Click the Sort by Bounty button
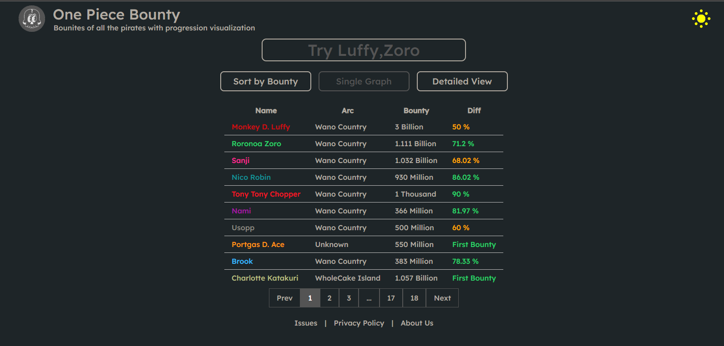 (266, 81)
